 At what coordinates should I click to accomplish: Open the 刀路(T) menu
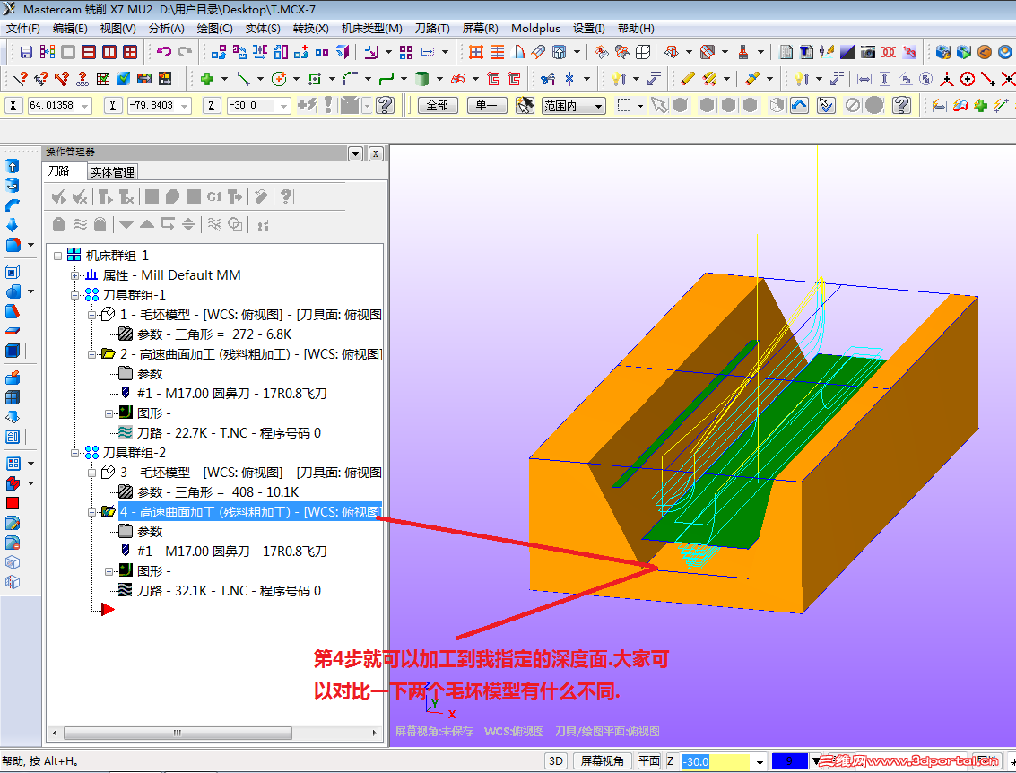tap(432, 29)
